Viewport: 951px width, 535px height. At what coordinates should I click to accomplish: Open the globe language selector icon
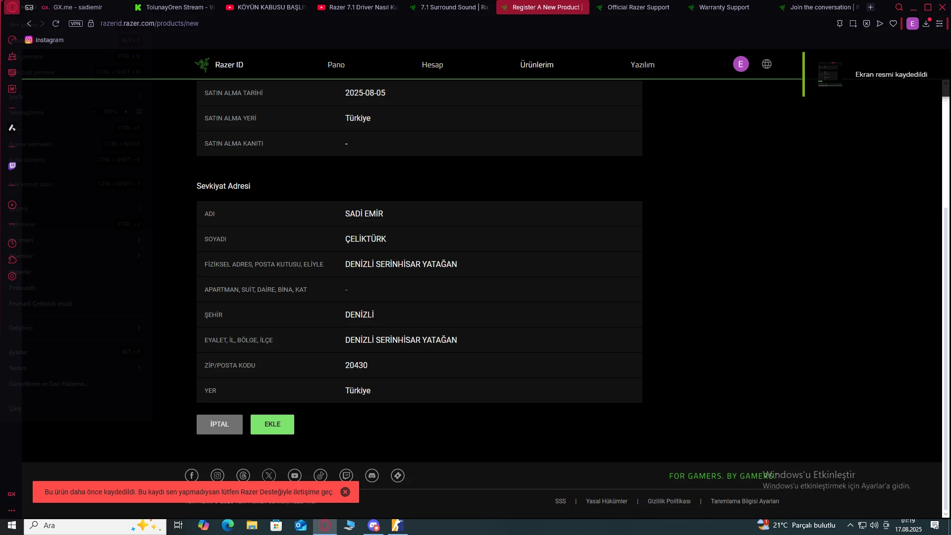click(767, 64)
